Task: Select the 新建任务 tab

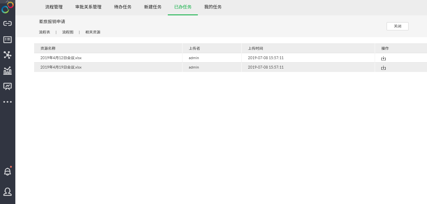Action: point(153,7)
